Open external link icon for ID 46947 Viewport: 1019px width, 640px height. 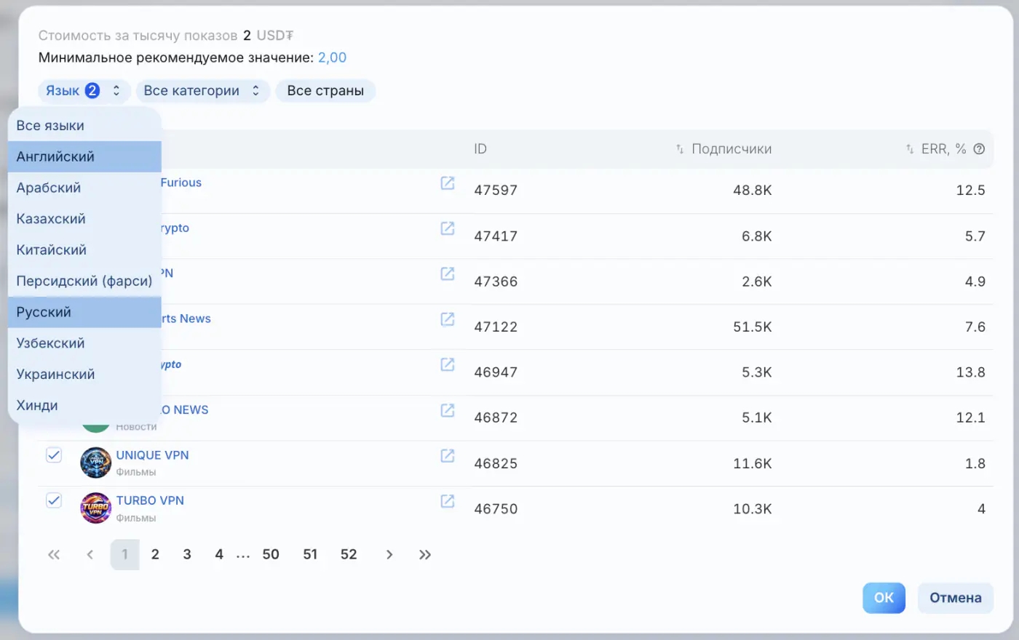[x=448, y=364]
